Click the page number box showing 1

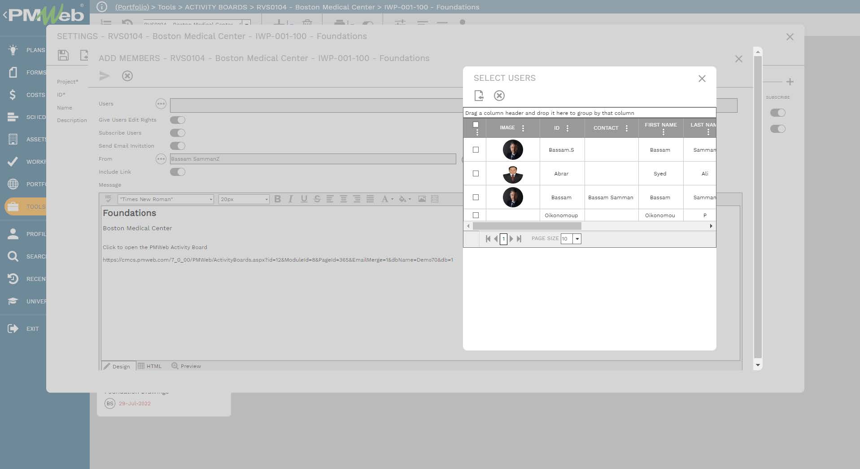point(503,239)
